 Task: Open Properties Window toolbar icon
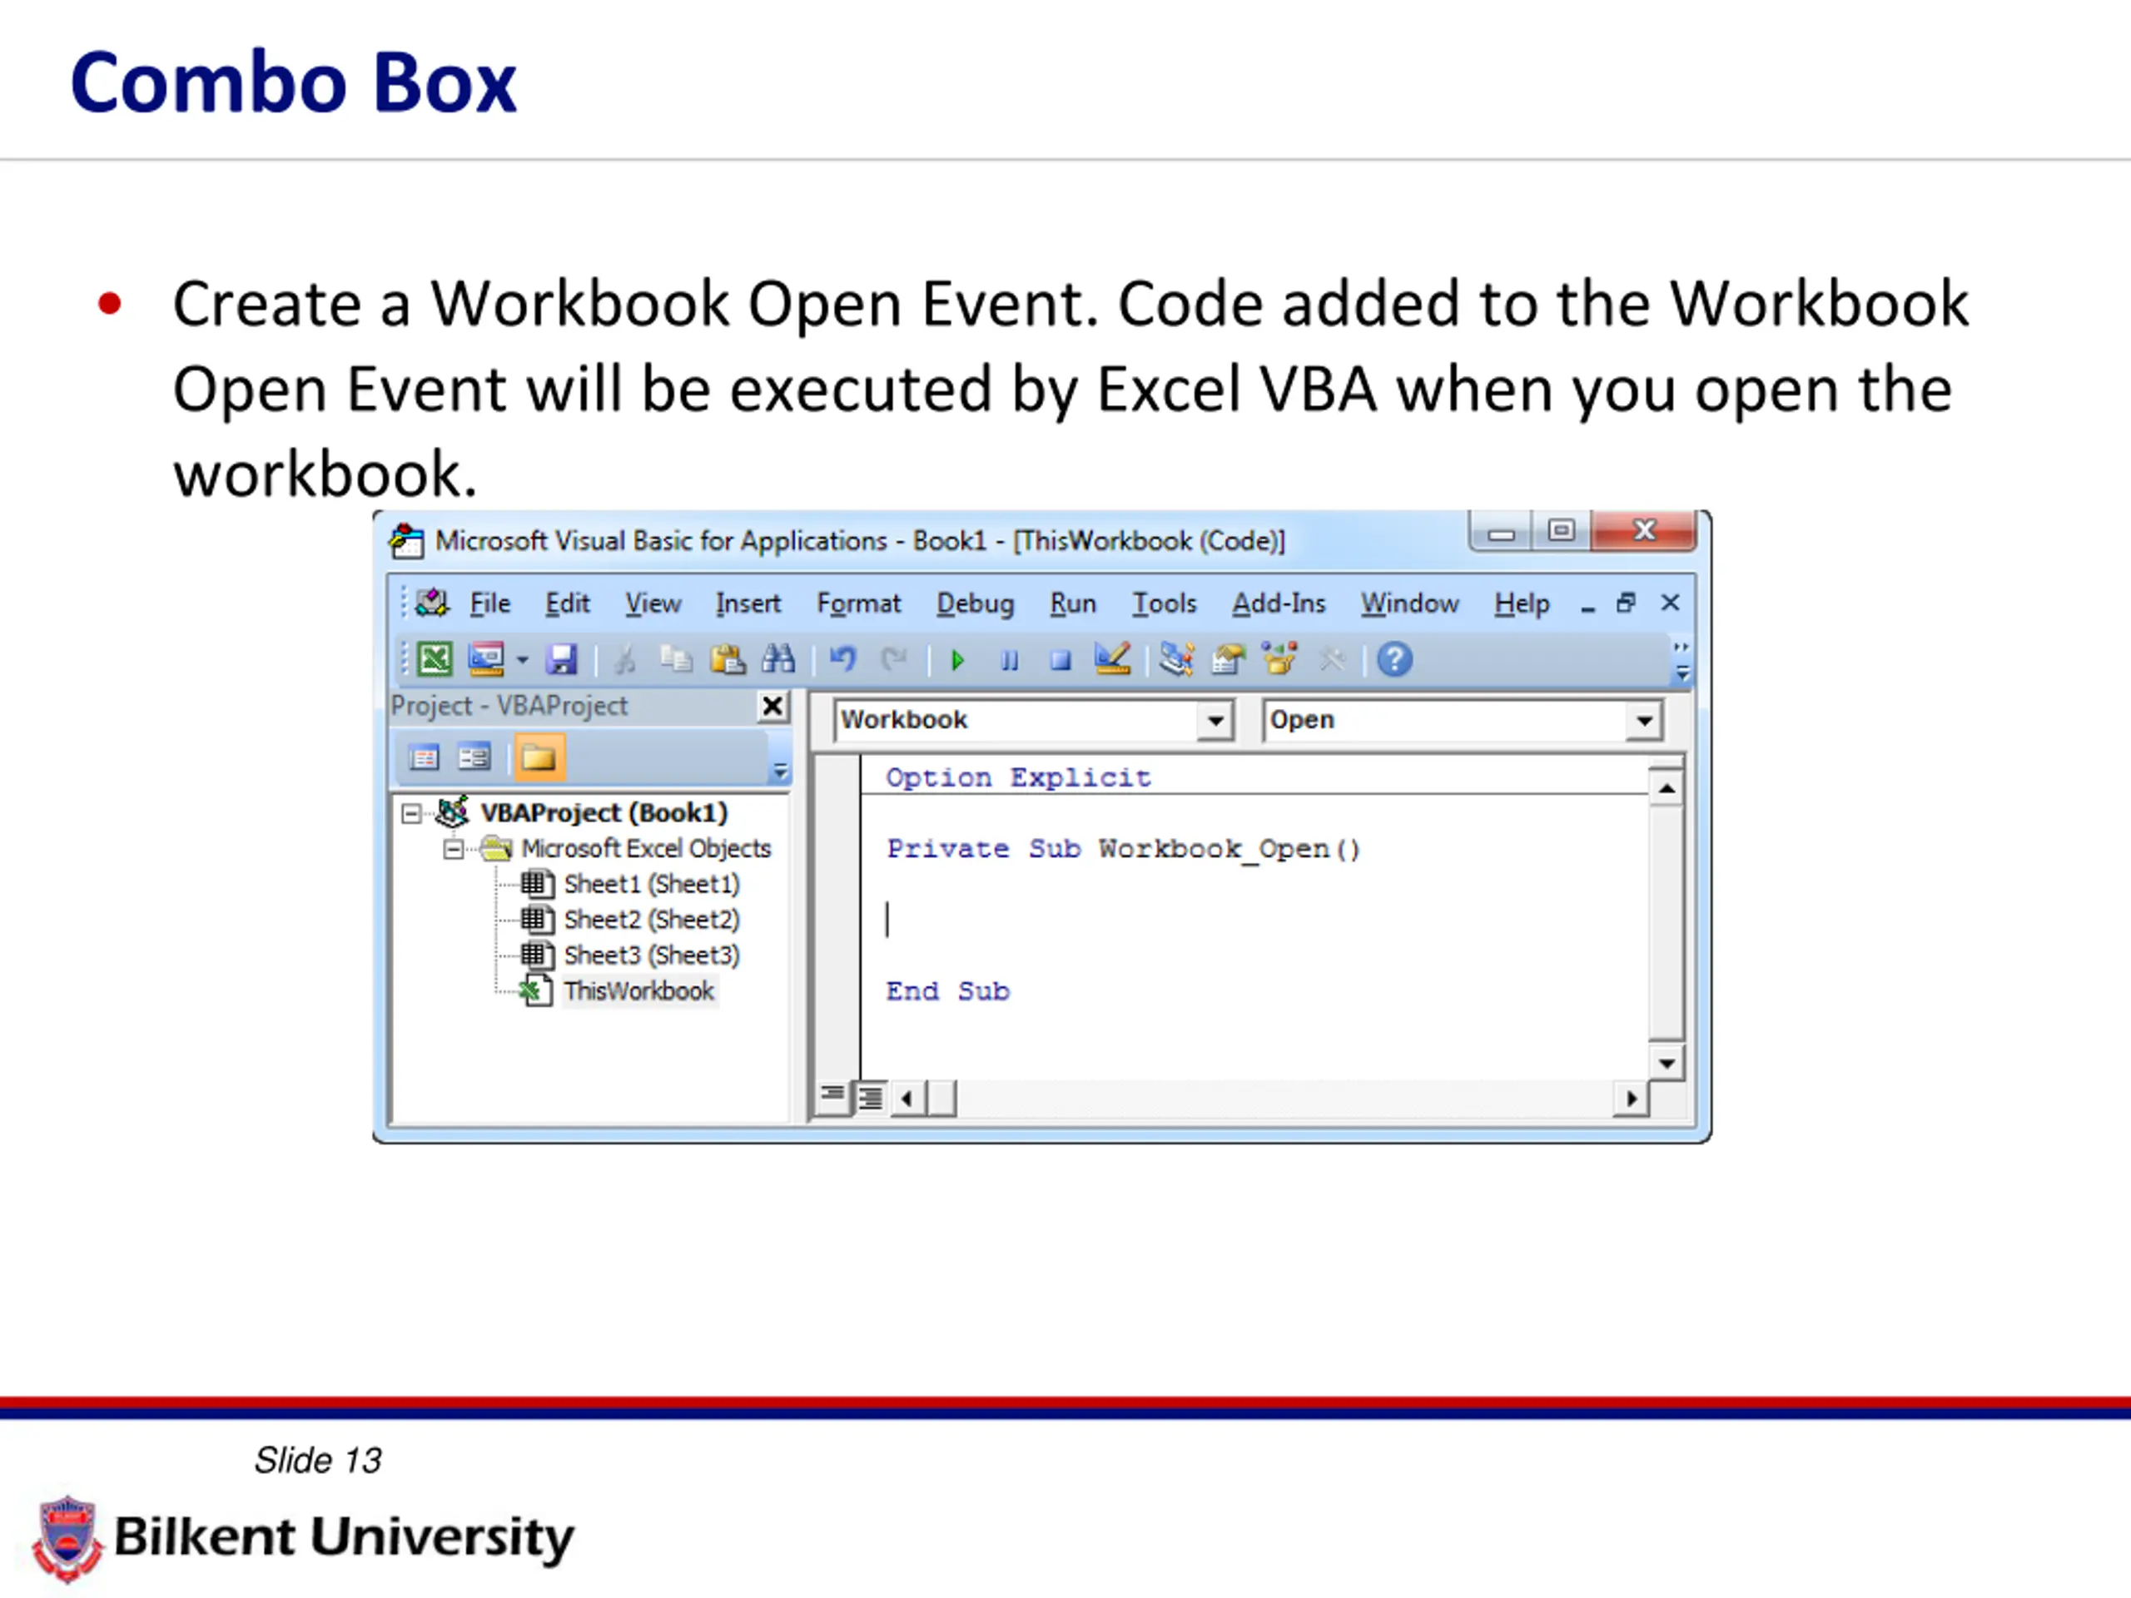[1229, 660]
